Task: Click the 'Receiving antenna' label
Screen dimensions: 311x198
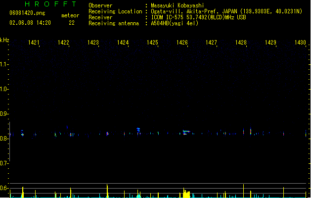Action: (x=114, y=23)
